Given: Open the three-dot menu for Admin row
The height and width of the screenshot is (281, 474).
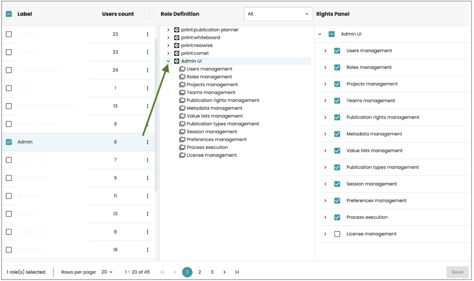Looking at the screenshot, I should (147, 142).
